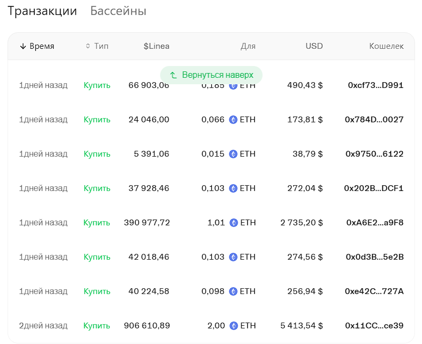Click the up-down arrows icon beside Тип
The image size is (422, 344).
88,46
